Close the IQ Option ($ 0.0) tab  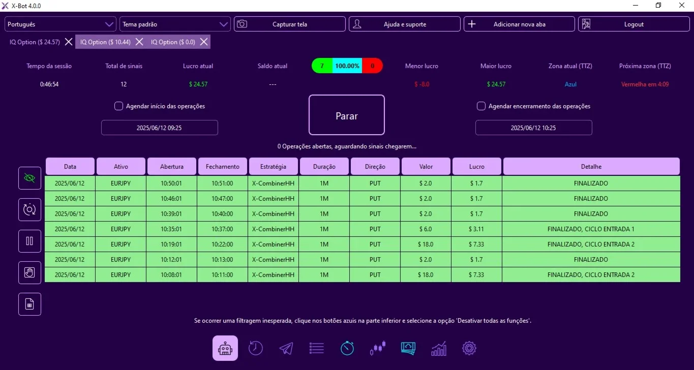[204, 42]
